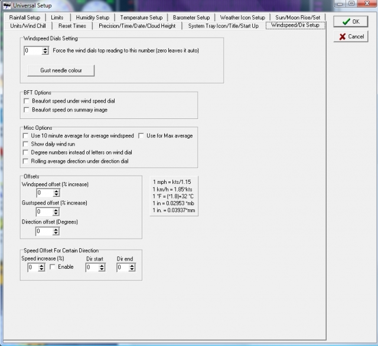
Task: Tick the Enable speed offset checkbox
Action: click(53, 267)
